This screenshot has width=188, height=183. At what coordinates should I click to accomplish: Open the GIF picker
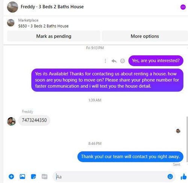pos(44,177)
